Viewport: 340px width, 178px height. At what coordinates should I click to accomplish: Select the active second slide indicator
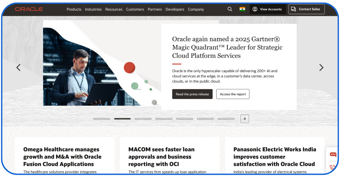click(122, 119)
